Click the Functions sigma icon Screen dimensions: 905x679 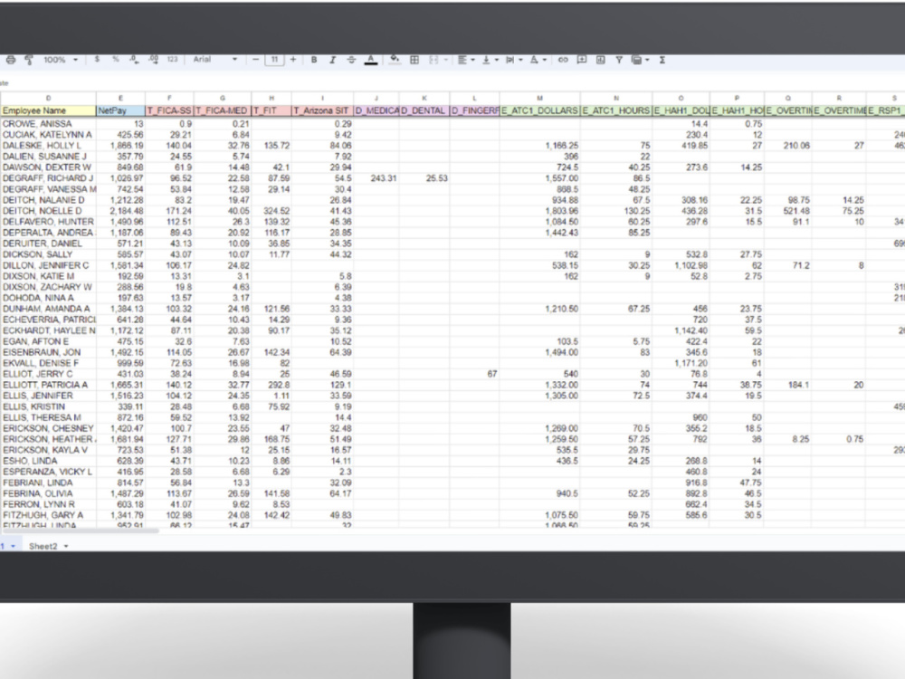tap(662, 60)
